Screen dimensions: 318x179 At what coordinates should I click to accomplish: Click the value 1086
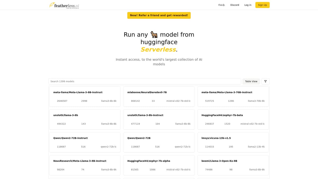click(152, 169)
